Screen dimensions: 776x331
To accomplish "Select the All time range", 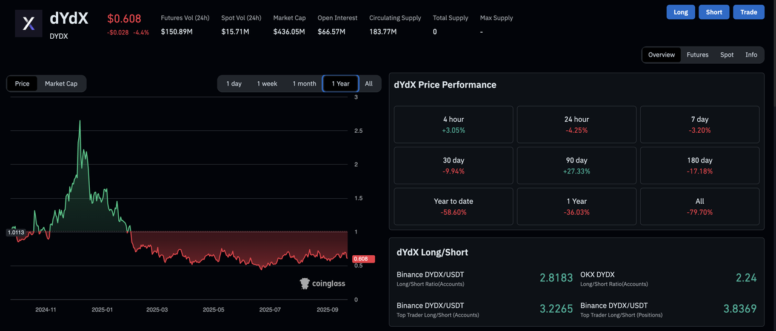I will 369,84.
